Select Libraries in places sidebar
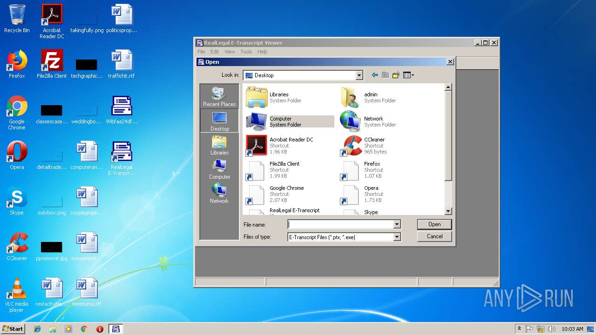Screen dimensions: 596x335 pos(219,145)
